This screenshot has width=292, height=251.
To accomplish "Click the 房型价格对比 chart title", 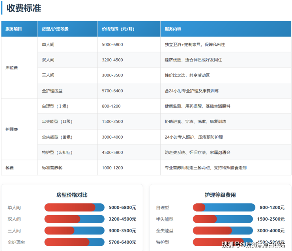I will tap(72, 195).
